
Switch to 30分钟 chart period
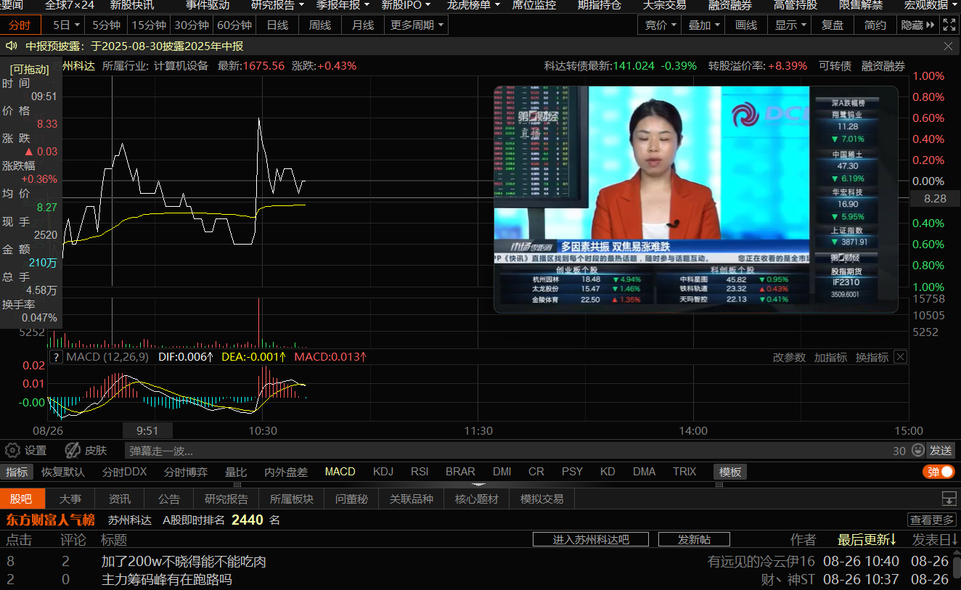tap(192, 25)
